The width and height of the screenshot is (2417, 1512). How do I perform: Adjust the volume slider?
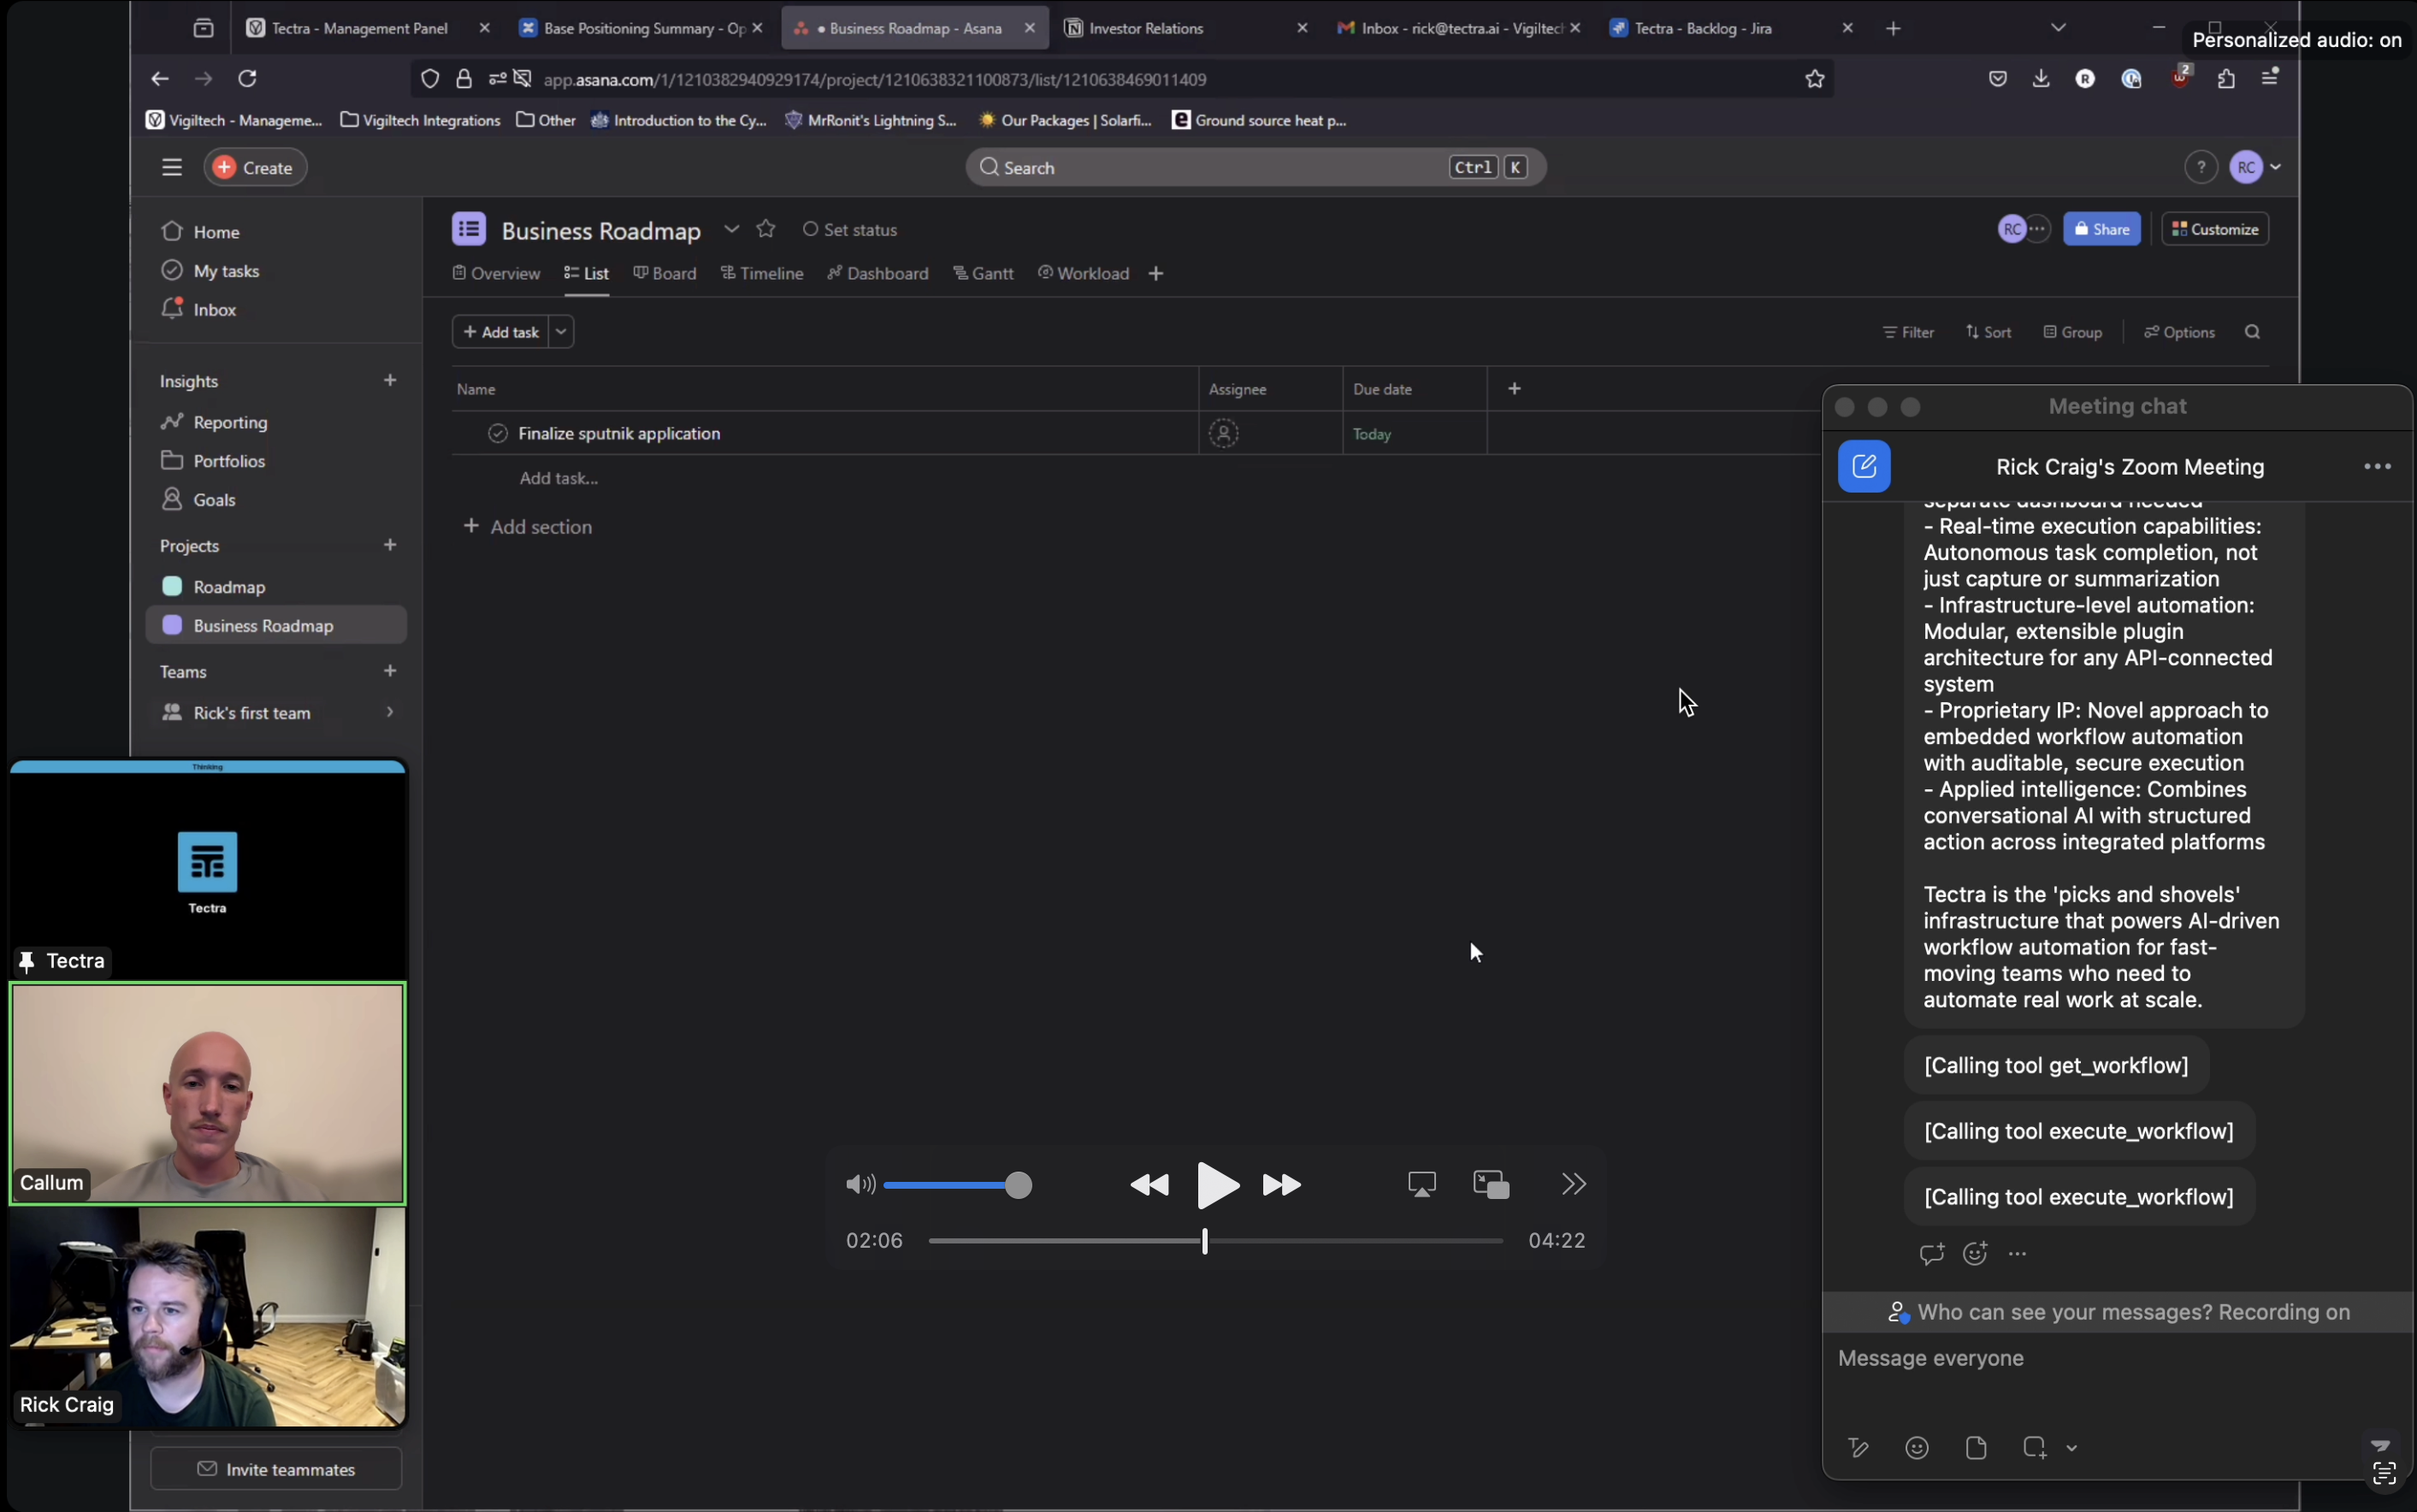[x=958, y=1185]
